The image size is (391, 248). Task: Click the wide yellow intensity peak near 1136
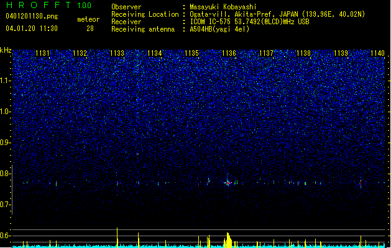(228, 240)
